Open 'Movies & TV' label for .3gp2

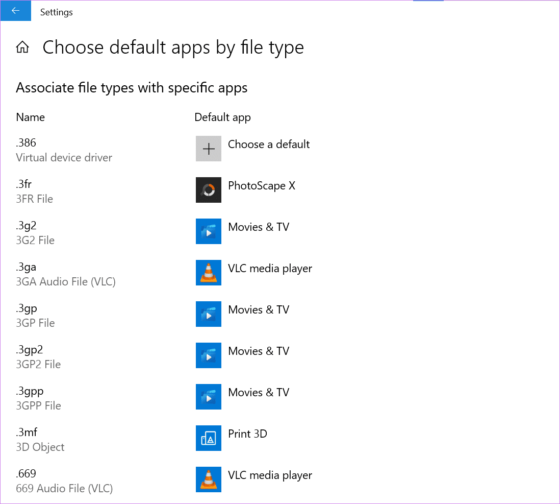tap(259, 351)
